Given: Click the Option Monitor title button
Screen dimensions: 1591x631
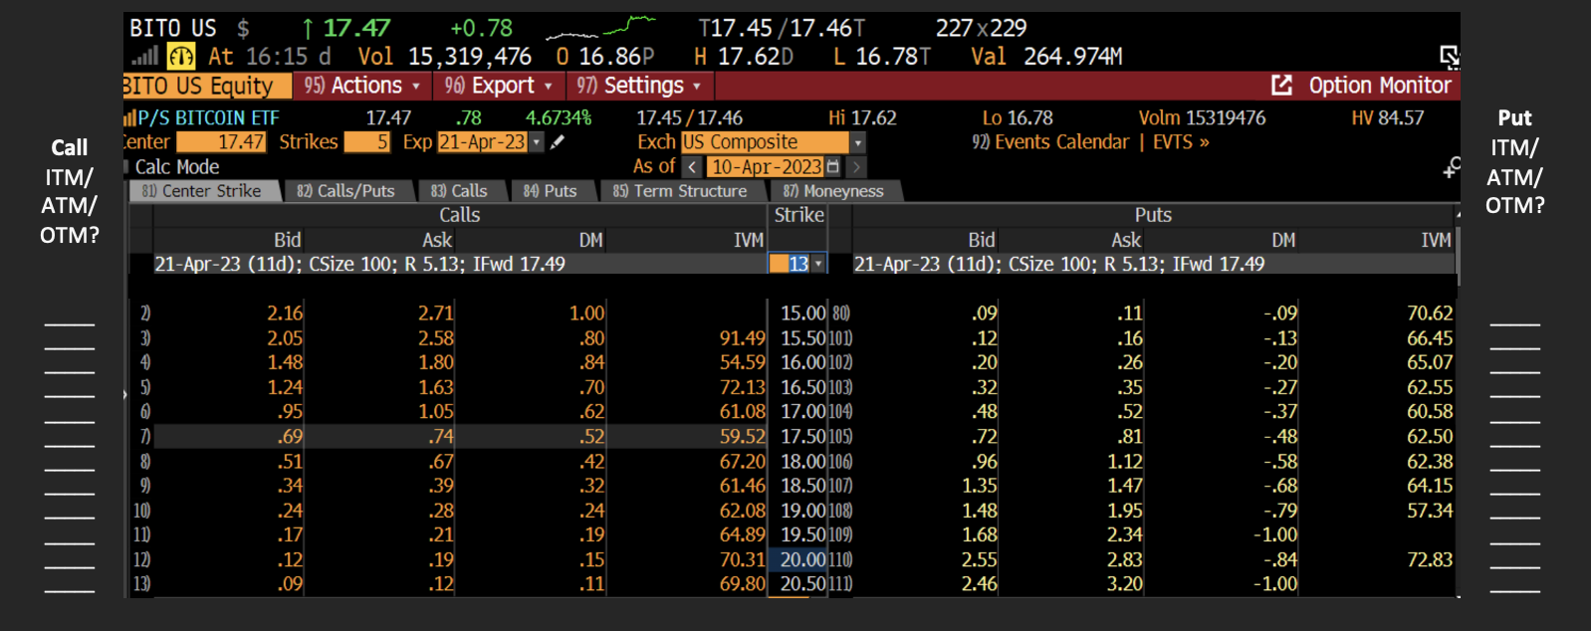Looking at the screenshot, I should click(x=1380, y=86).
